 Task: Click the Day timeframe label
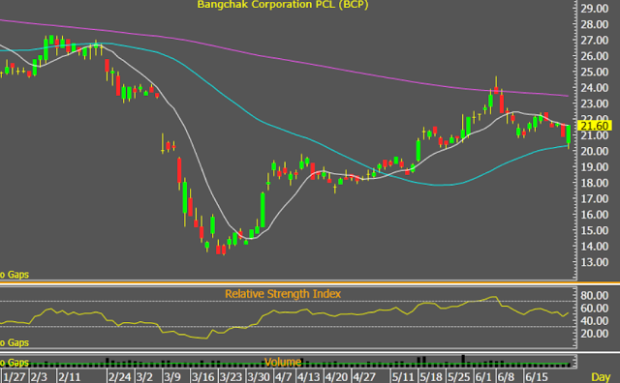click(x=601, y=377)
